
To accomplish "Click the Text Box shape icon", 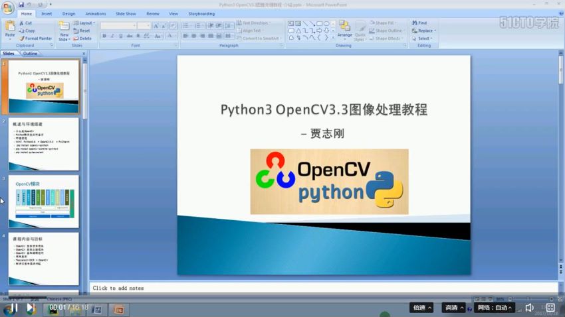I will point(291,24).
